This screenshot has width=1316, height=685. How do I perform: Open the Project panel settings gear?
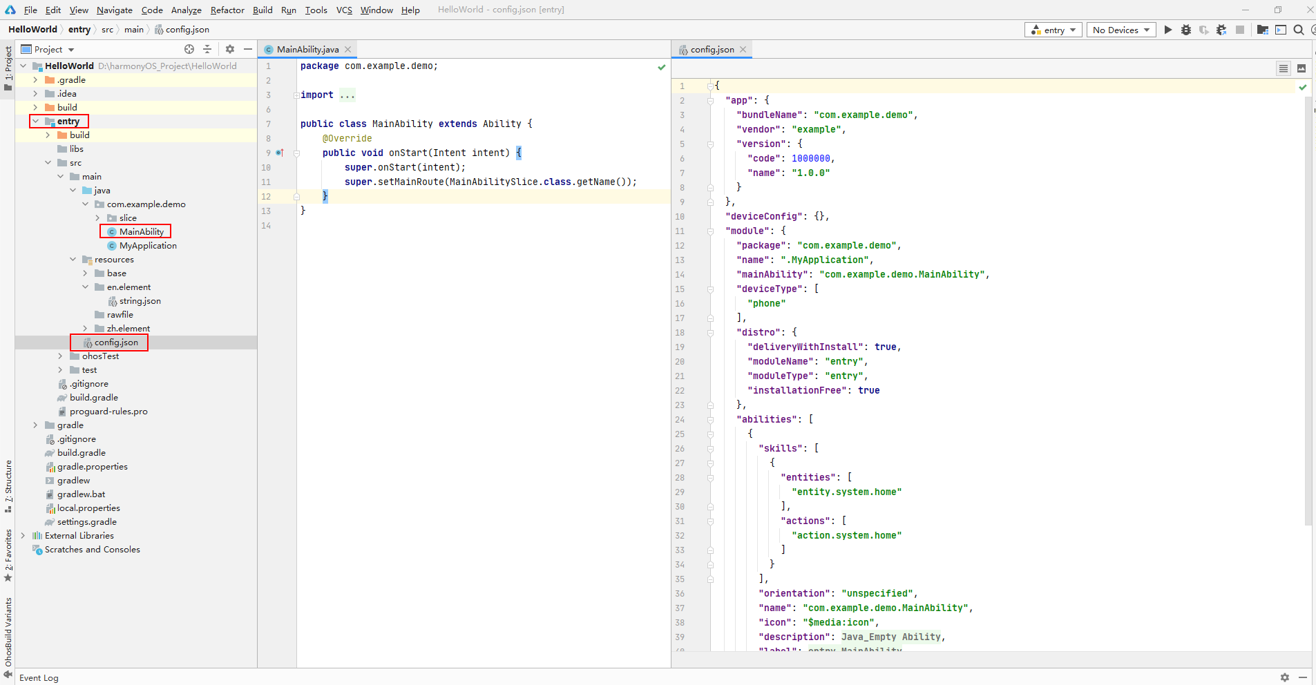[x=230, y=49]
